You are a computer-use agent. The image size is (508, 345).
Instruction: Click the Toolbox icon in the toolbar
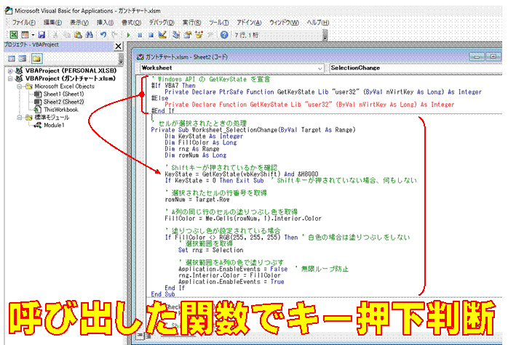tap(210, 35)
